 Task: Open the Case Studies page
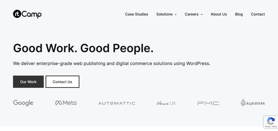(x=137, y=14)
